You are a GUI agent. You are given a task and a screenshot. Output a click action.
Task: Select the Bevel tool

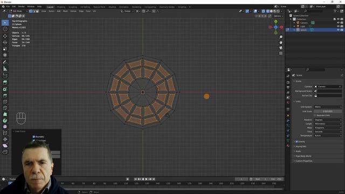[x=5, y=95]
